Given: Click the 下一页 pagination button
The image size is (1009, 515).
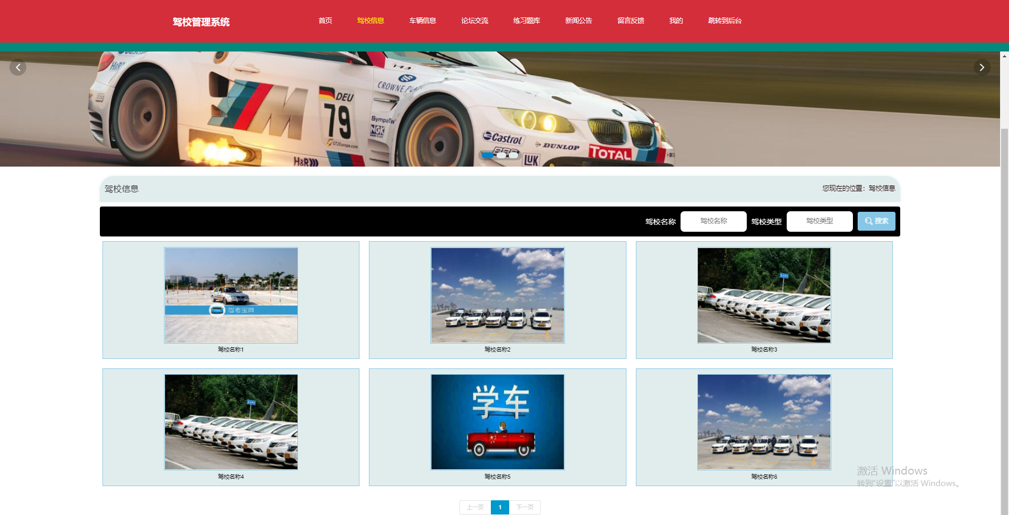Looking at the screenshot, I should (x=525, y=507).
